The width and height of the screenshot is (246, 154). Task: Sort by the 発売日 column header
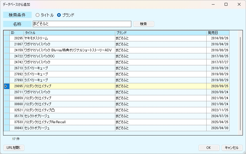(218, 33)
